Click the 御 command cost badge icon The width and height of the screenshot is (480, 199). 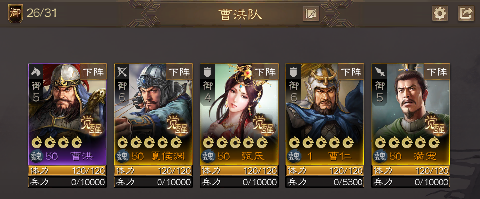[x=15, y=13]
